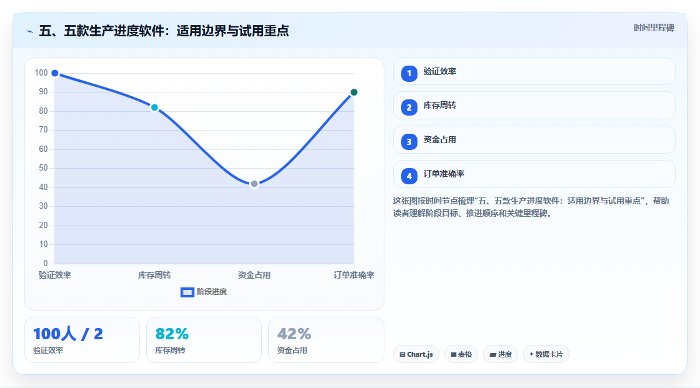This screenshot has height=388, width=700.
Task: Select the green 订单准确率 data point
Action: pyautogui.click(x=354, y=92)
